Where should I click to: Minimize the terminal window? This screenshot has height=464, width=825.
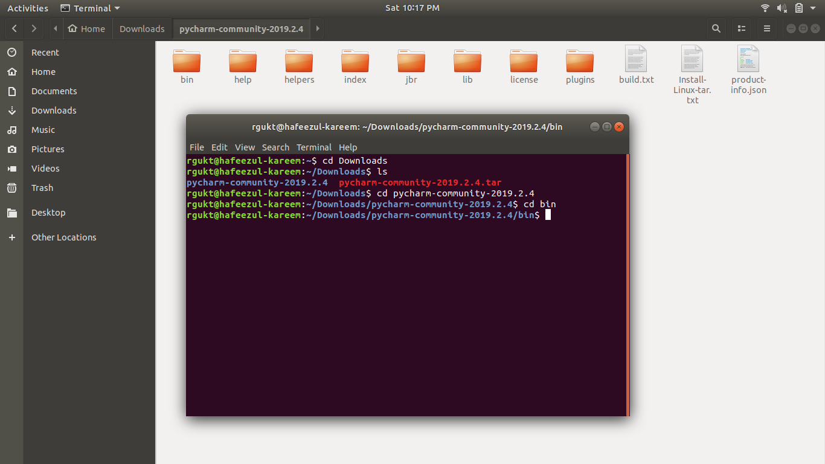pyautogui.click(x=594, y=127)
